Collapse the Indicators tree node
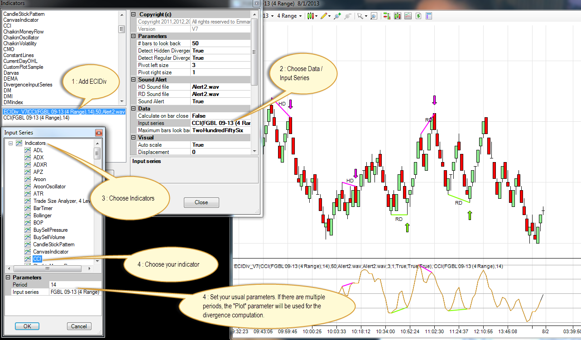Screen dimensions: 581x340 tap(10, 143)
